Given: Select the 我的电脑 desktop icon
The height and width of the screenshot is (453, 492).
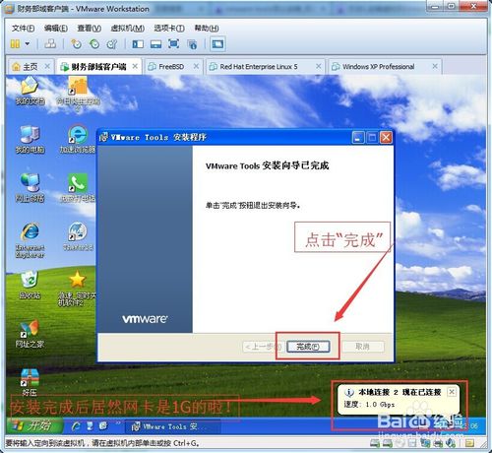Looking at the screenshot, I should (x=30, y=140).
